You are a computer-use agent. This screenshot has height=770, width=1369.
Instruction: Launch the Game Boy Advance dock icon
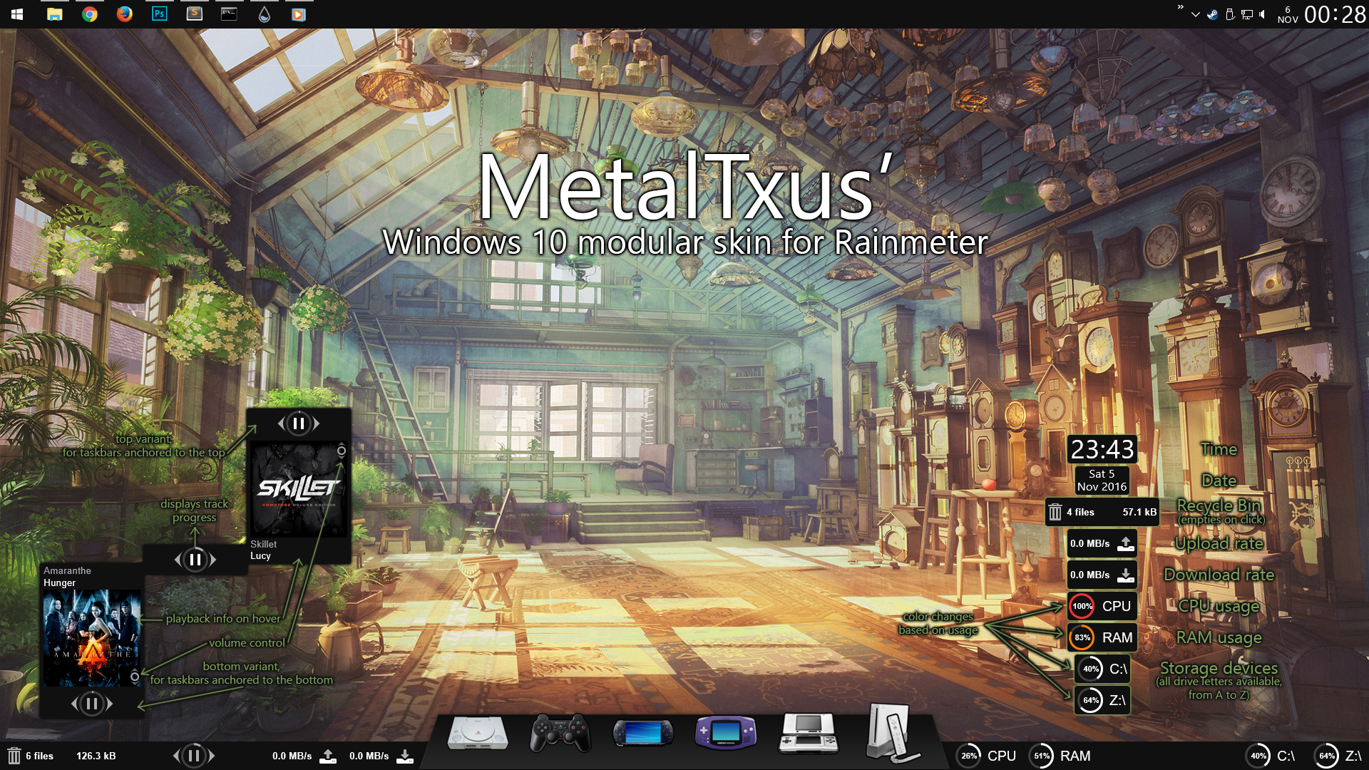point(726,733)
